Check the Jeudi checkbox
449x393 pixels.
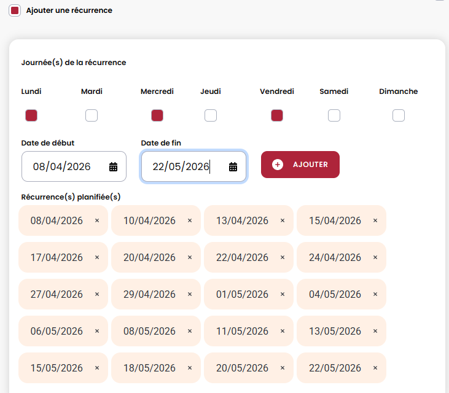click(211, 115)
